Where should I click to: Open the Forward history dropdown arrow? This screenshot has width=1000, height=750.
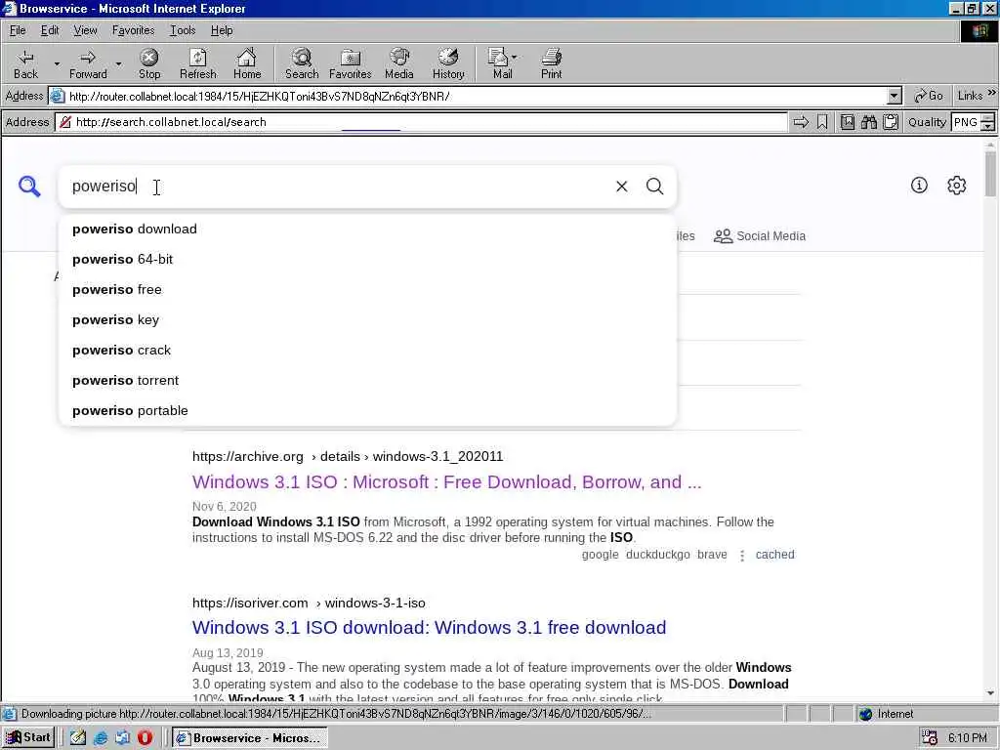pos(118,63)
